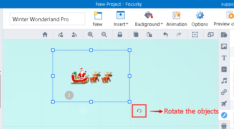Open the Flash SWF panel in sidebar
234x129 pixels.
[224, 115]
